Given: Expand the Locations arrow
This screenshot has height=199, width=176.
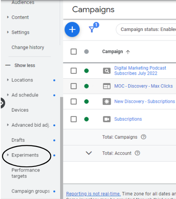Looking at the screenshot, I should 8,80.
